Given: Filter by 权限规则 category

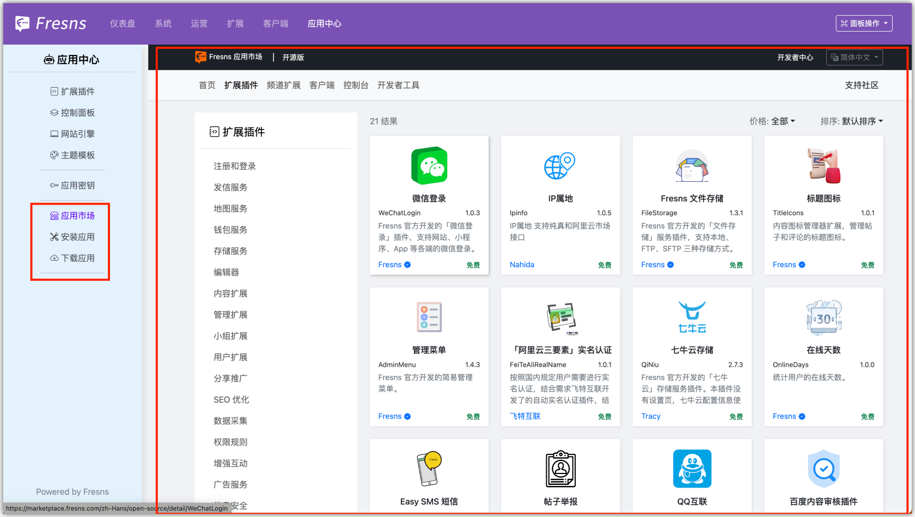Looking at the screenshot, I should 230,442.
